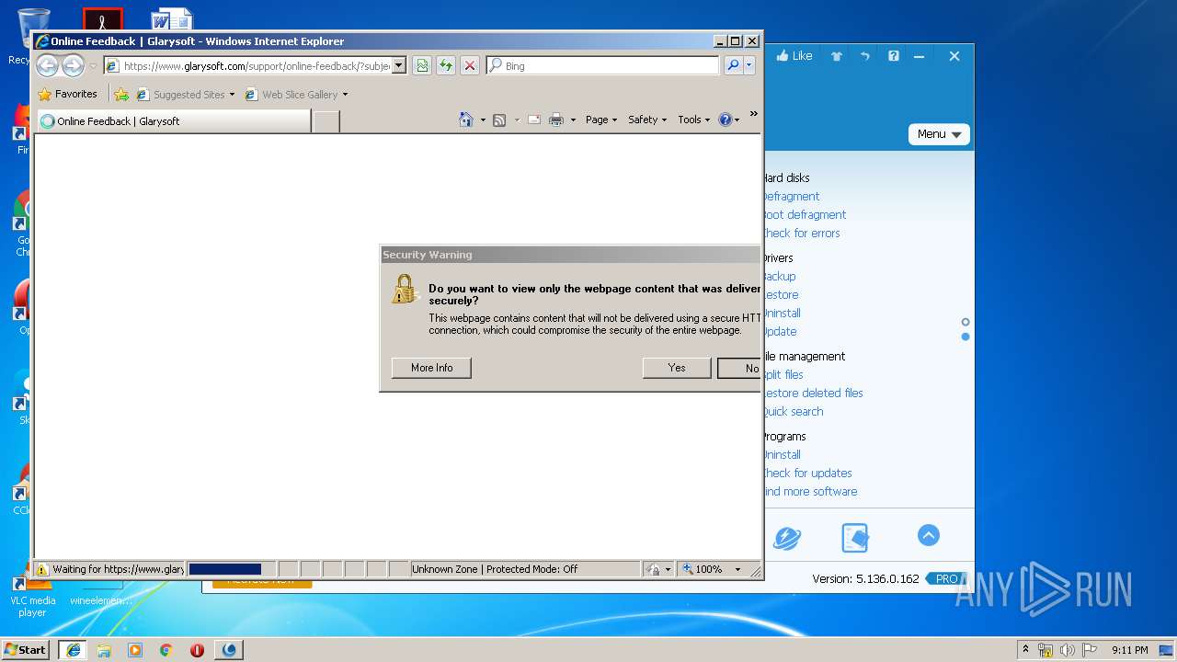Refresh the page in Internet Explorer
1177x662 pixels.
coord(445,65)
